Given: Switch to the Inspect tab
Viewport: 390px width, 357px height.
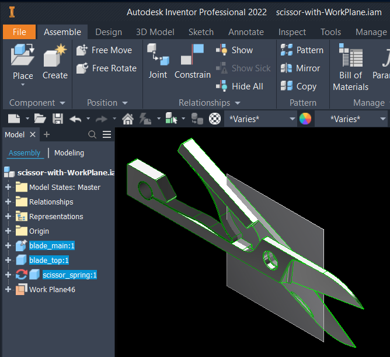Looking at the screenshot, I should tap(292, 32).
